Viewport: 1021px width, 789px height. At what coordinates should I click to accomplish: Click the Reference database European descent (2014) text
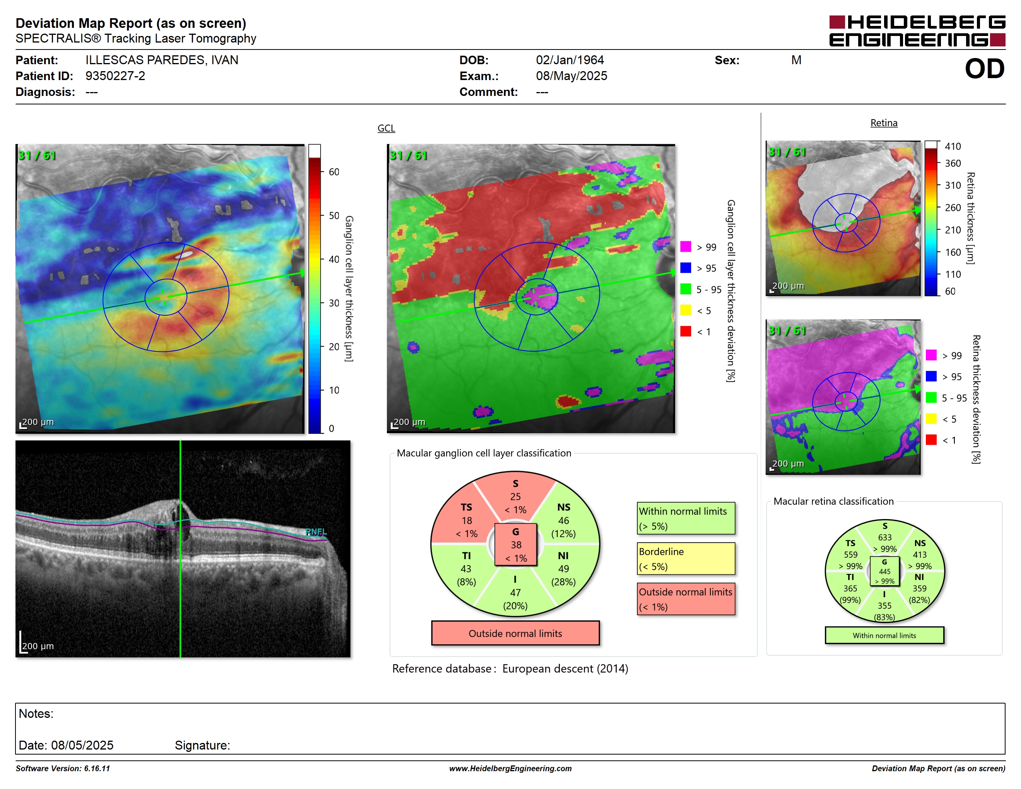pos(510,669)
